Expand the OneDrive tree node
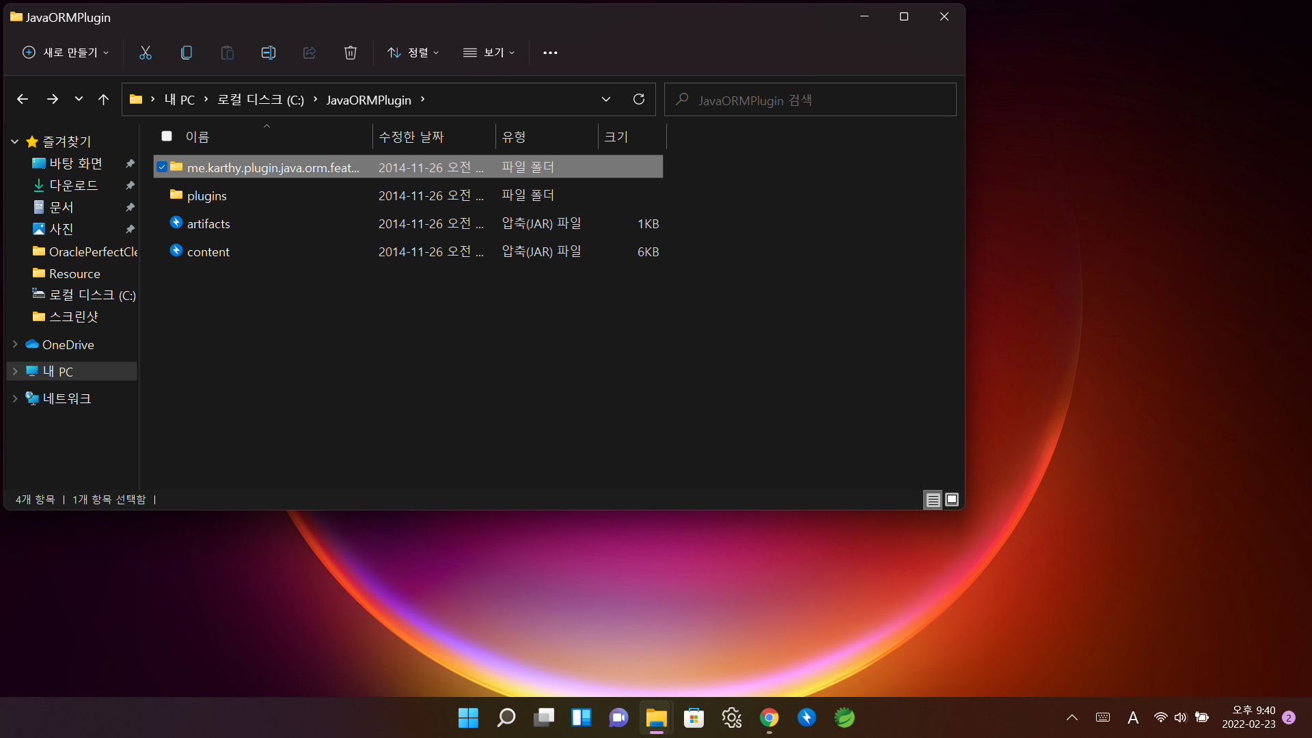 (x=15, y=344)
